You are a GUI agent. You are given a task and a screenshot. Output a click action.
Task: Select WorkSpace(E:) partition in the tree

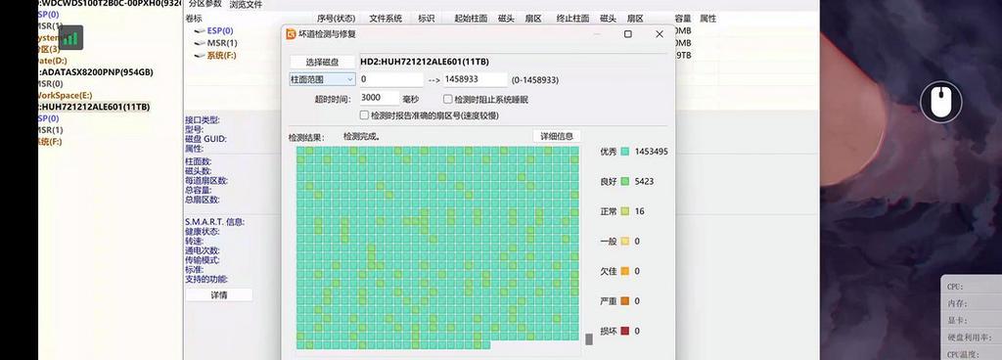tap(66, 95)
